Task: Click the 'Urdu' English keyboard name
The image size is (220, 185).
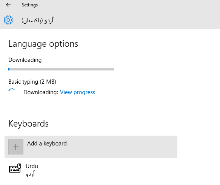Action: (x=32, y=166)
